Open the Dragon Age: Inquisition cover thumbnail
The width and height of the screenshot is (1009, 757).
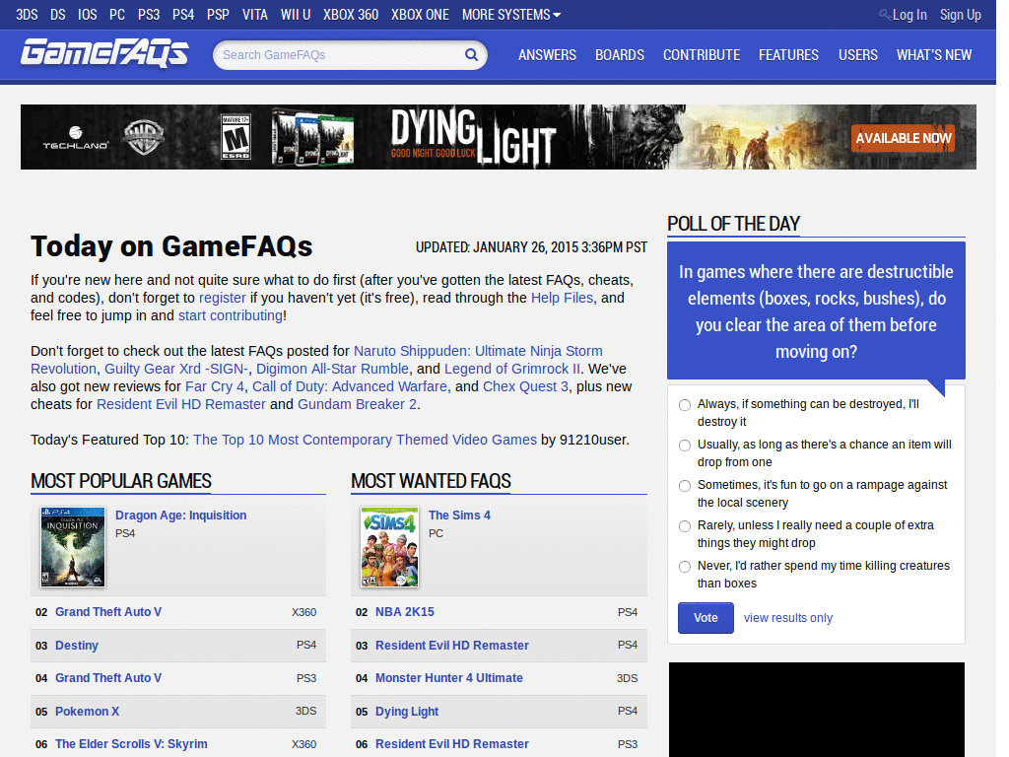pyautogui.click(x=73, y=547)
